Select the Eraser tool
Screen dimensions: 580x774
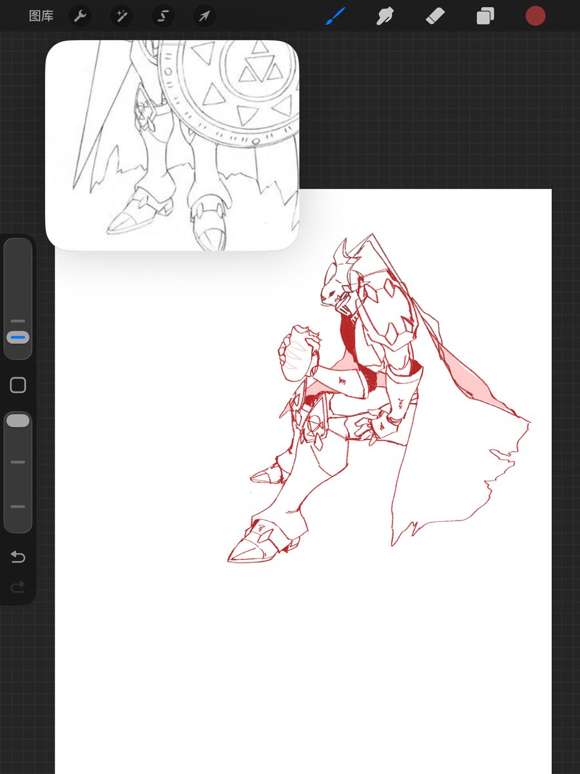tap(436, 16)
